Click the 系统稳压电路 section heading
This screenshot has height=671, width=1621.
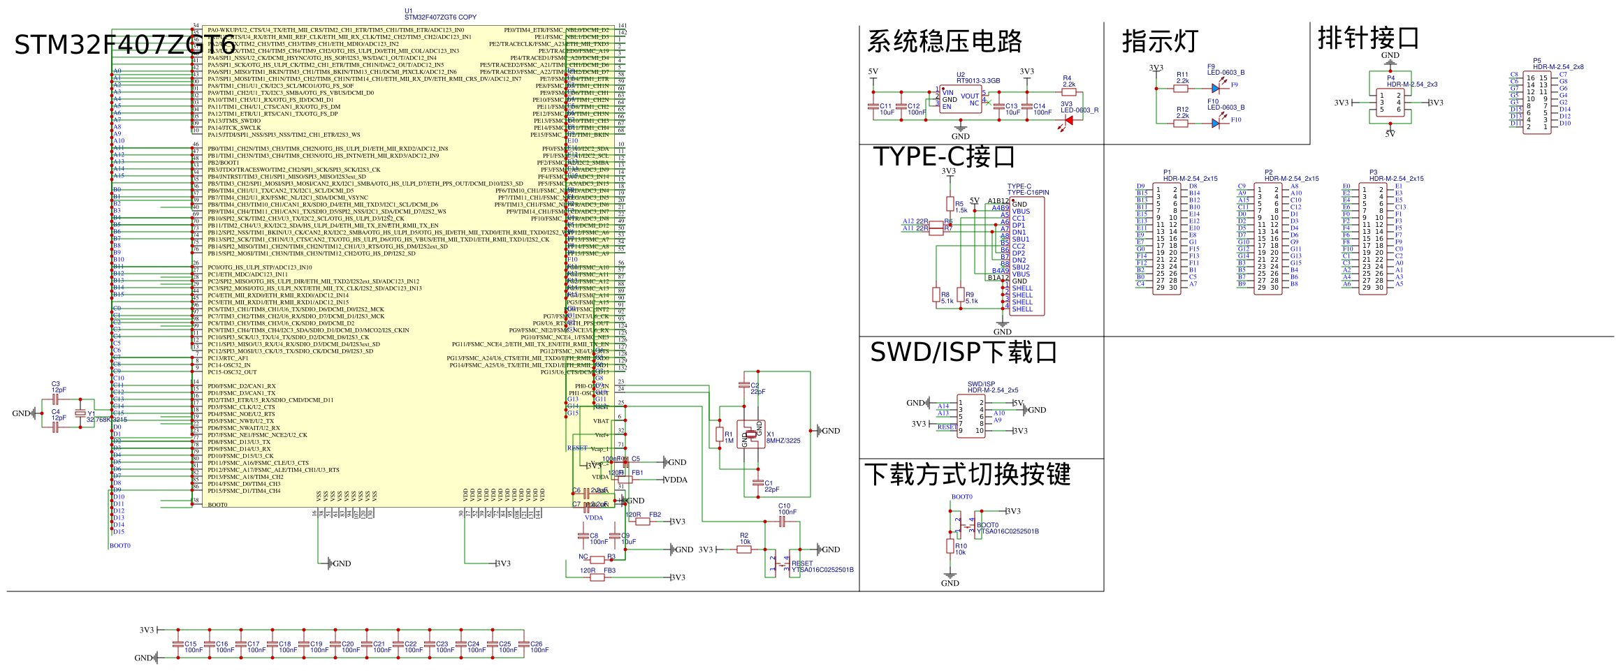945,41
